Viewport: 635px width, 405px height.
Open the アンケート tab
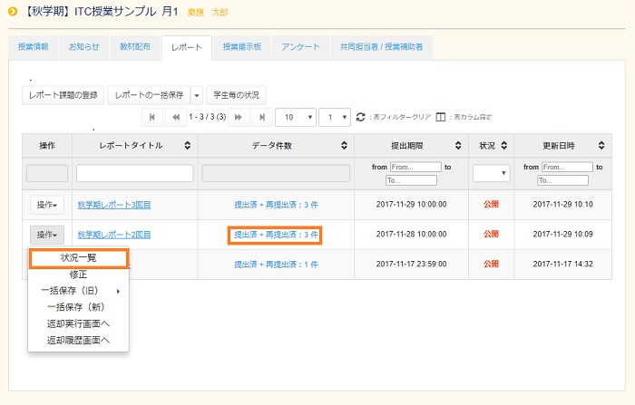click(300, 46)
